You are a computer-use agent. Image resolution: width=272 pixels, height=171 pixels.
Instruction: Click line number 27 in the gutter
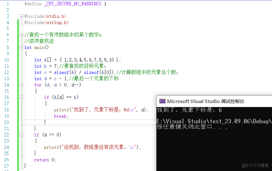(7, 166)
